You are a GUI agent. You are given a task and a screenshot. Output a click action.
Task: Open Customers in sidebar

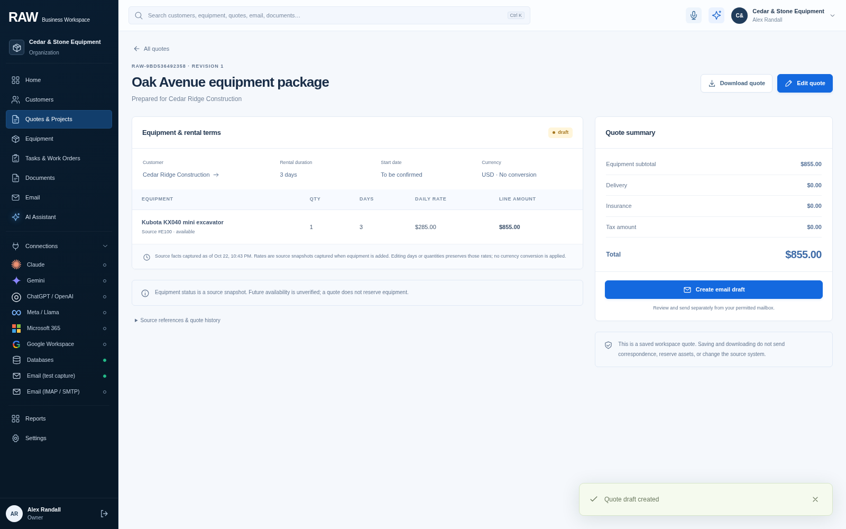(x=59, y=99)
